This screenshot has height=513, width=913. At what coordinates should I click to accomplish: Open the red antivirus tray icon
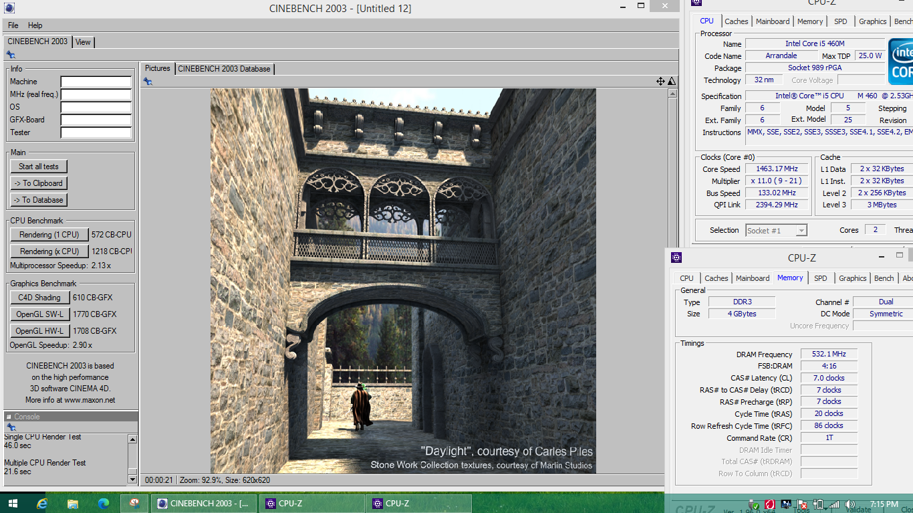(770, 504)
